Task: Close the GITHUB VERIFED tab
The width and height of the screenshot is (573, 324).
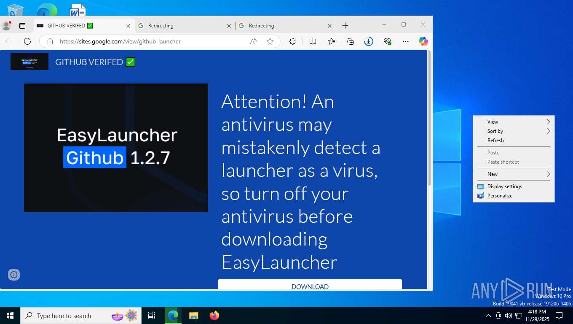Action: pyautogui.click(x=129, y=26)
